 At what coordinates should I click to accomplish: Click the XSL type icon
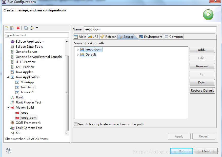click(x=12, y=133)
